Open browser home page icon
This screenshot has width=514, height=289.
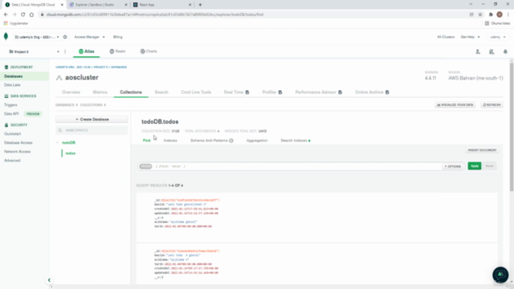pos(31,14)
